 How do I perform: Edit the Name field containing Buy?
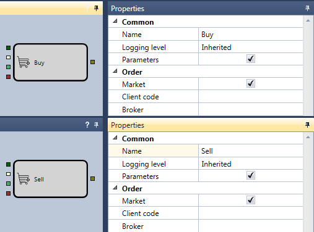(251, 34)
